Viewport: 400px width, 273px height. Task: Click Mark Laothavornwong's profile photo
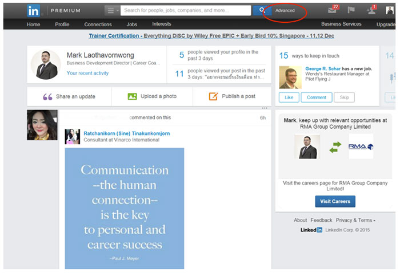46,64
